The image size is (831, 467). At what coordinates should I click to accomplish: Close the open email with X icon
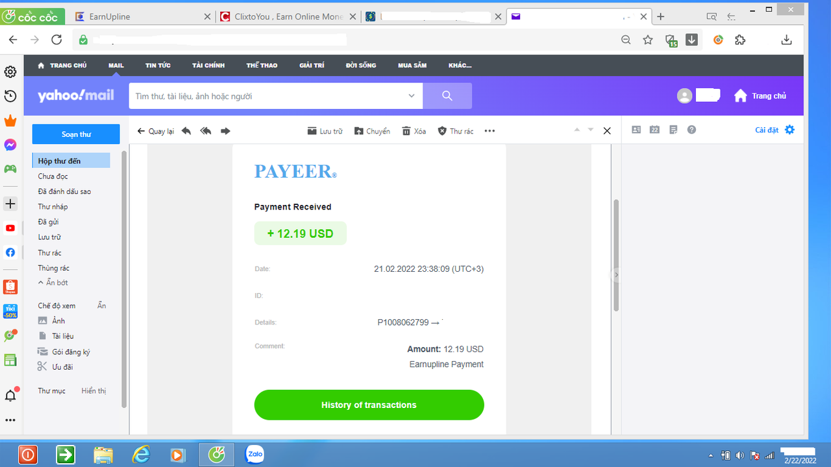(x=607, y=131)
